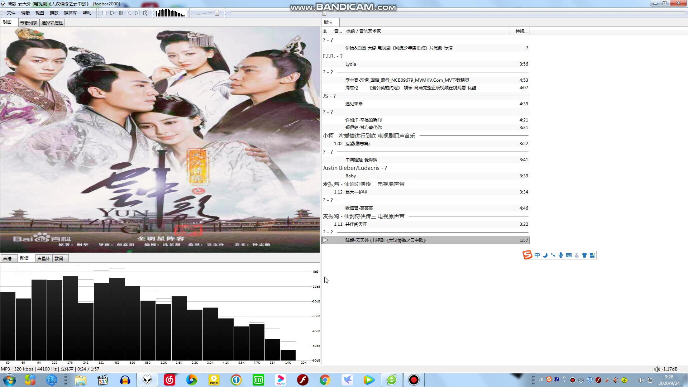Select the track 遇见未来
Image resolution: width=688 pixels, height=387 pixels.
coord(425,104)
